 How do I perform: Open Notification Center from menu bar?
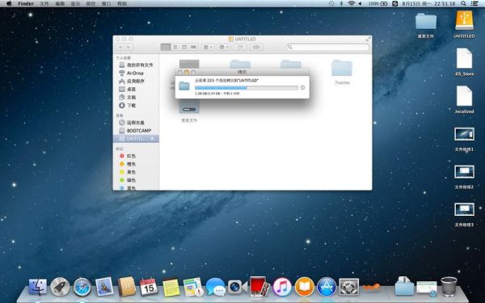point(474,3)
